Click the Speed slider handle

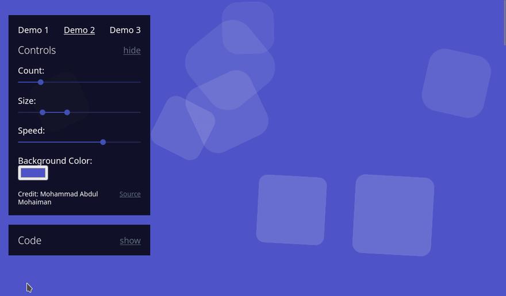103,142
